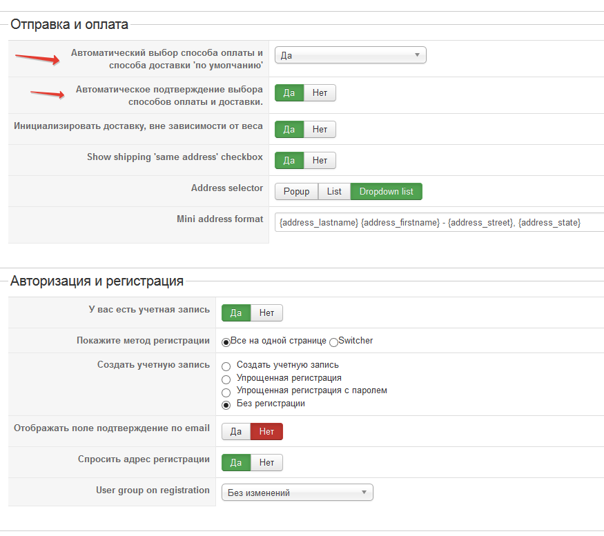The height and width of the screenshot is (536, 604).
Task: Select the Switcher registration method radio
Action: [334, 341]
